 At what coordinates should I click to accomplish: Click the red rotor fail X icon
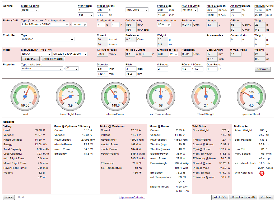click(x=262, y=173)
